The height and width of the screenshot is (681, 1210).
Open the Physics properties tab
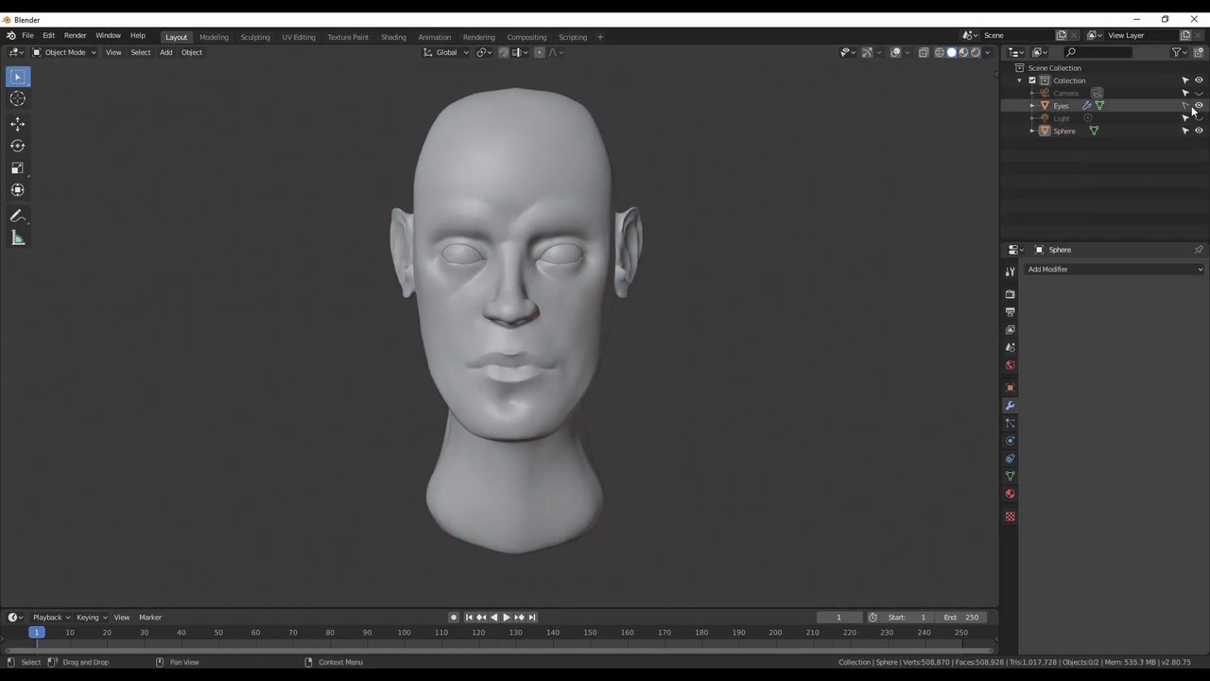click(x=1010, y=442)
